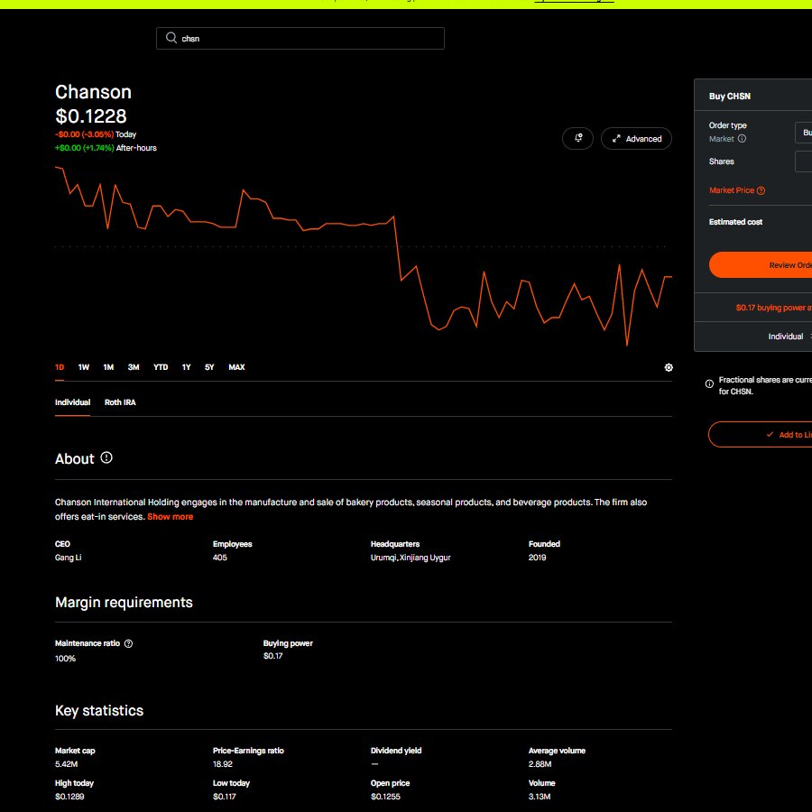Click the Price-Earnings ratio value 18.92
The height and width of the screenshot is (812, 812).
pos(223,764)
